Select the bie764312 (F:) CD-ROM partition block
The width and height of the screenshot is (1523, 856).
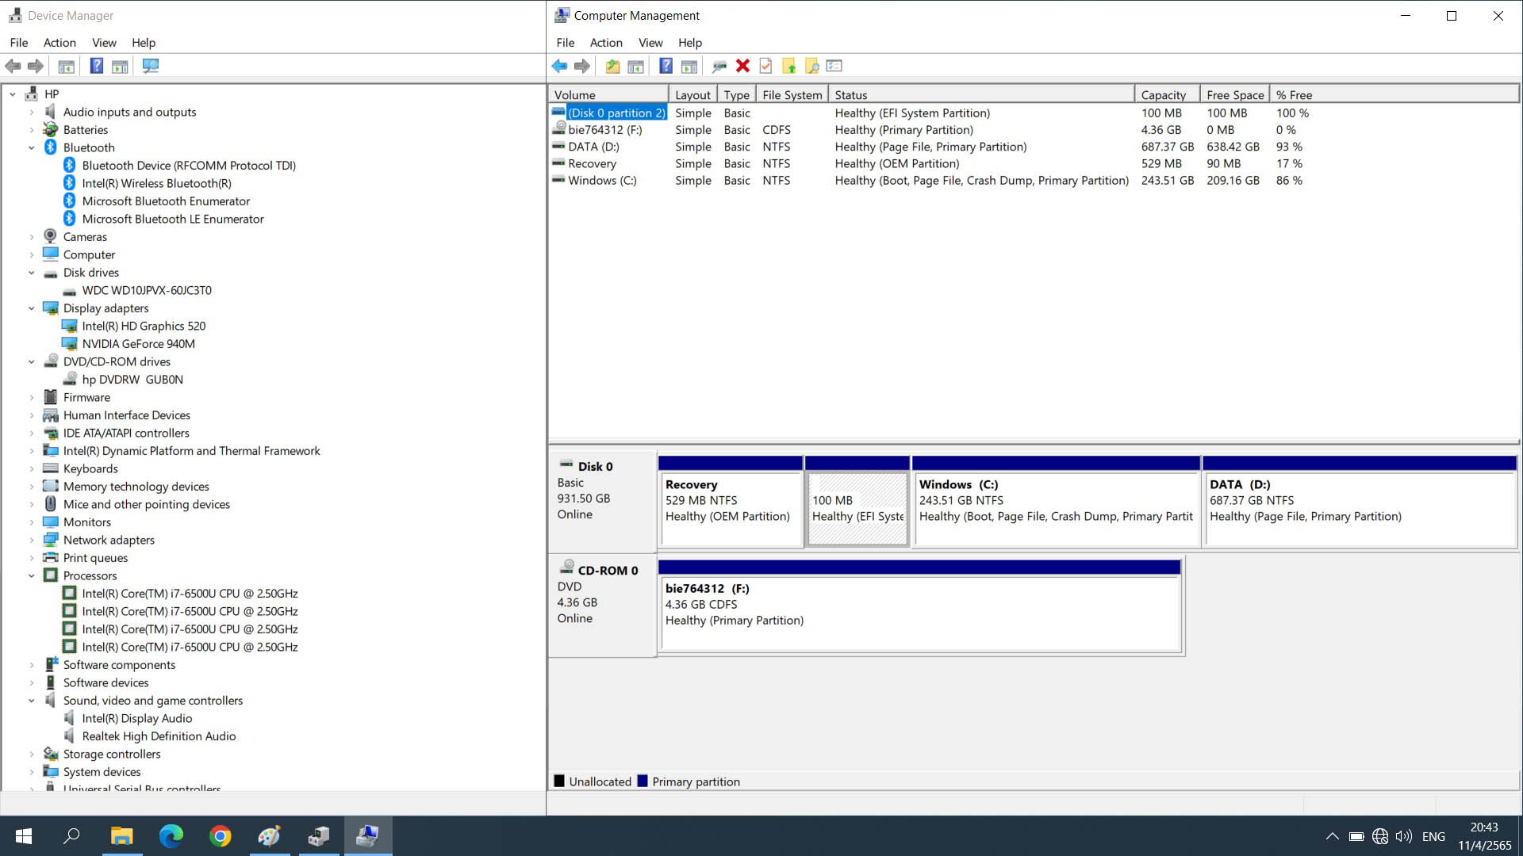pyautogui.click(x=920, y=606)
